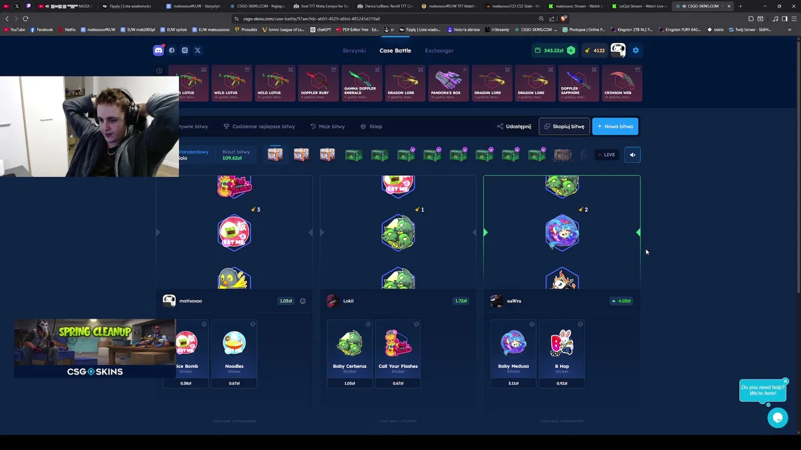
Task: Open the Spring Cleanup CSGO-Skins banner
Action: (x=94, y=349)
